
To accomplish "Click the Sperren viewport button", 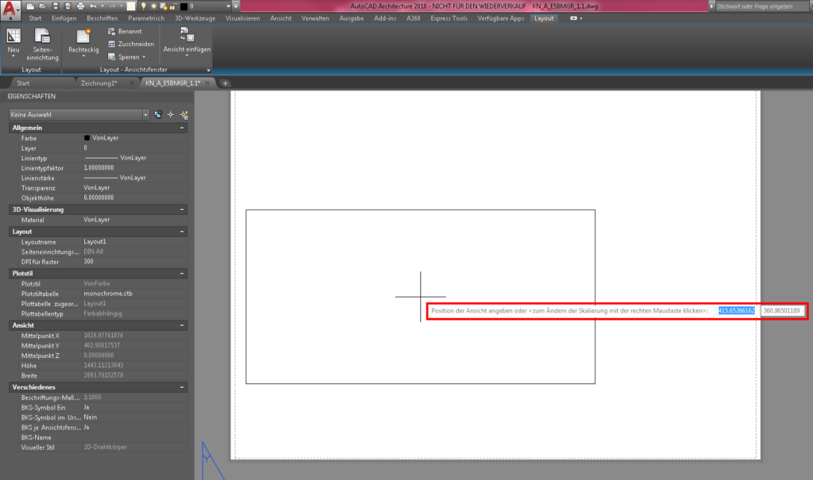I will 126,57.
